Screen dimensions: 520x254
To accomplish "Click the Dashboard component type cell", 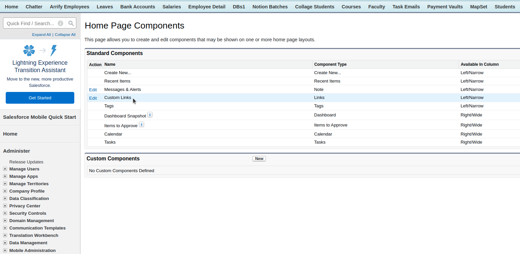I will (325, 115).
